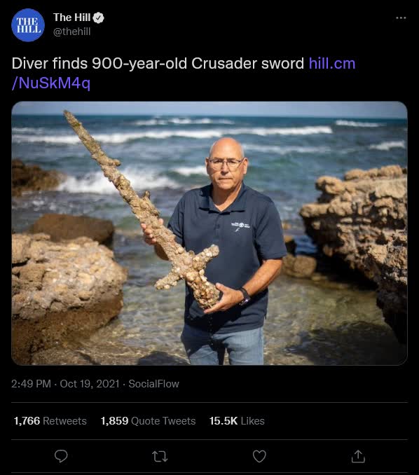View the 1,766 Retweets list
The height and width of the screenshot is (475, 419).
tap(50, 421)
